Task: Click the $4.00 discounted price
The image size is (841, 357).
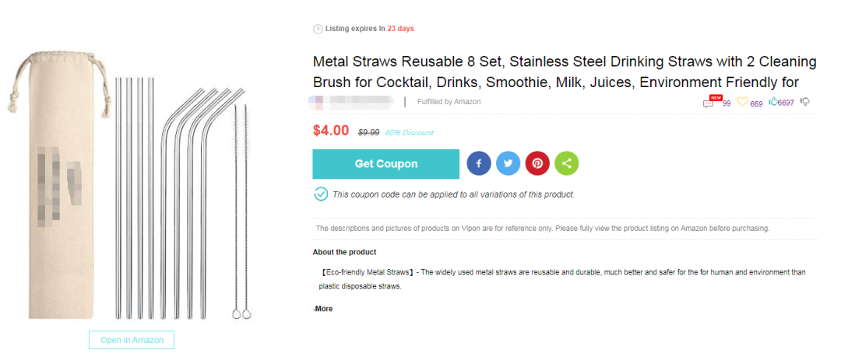Action: click(331, 131)
